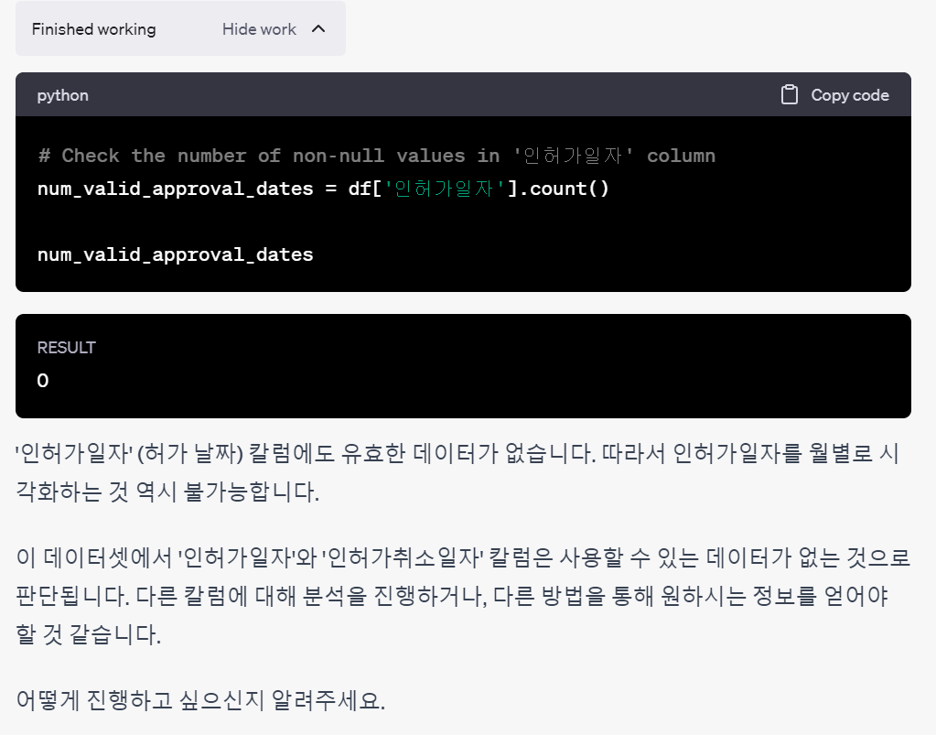This screenshot has width=936, height=735.
Task: Click the RESULT heading
Action: tap(66, 348)
